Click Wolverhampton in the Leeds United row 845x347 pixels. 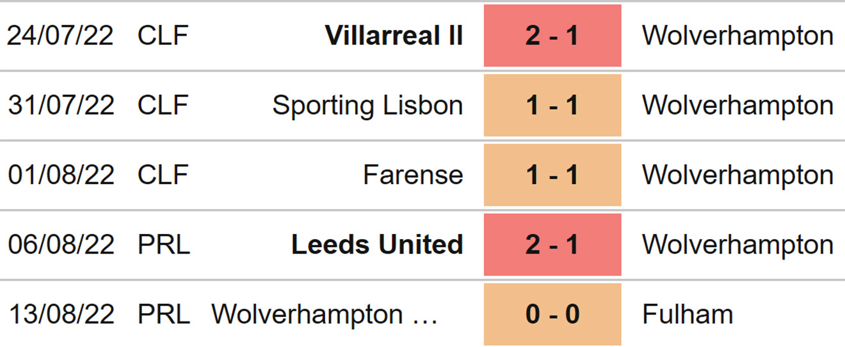click(737, 245)
